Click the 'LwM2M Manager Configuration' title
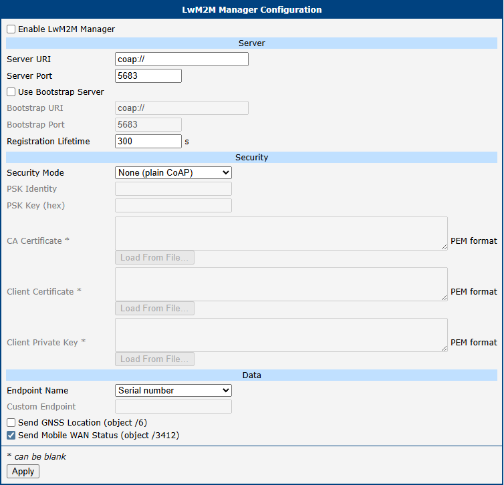The width and height of the screenshot is (504, 485). coord(252,9)
